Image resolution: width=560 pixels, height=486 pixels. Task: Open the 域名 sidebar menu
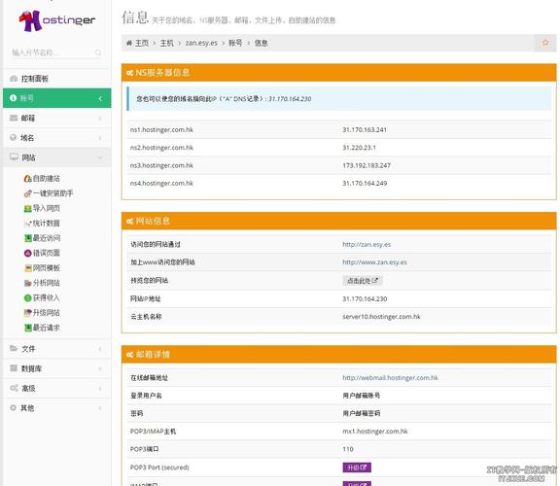coord(57,137)
